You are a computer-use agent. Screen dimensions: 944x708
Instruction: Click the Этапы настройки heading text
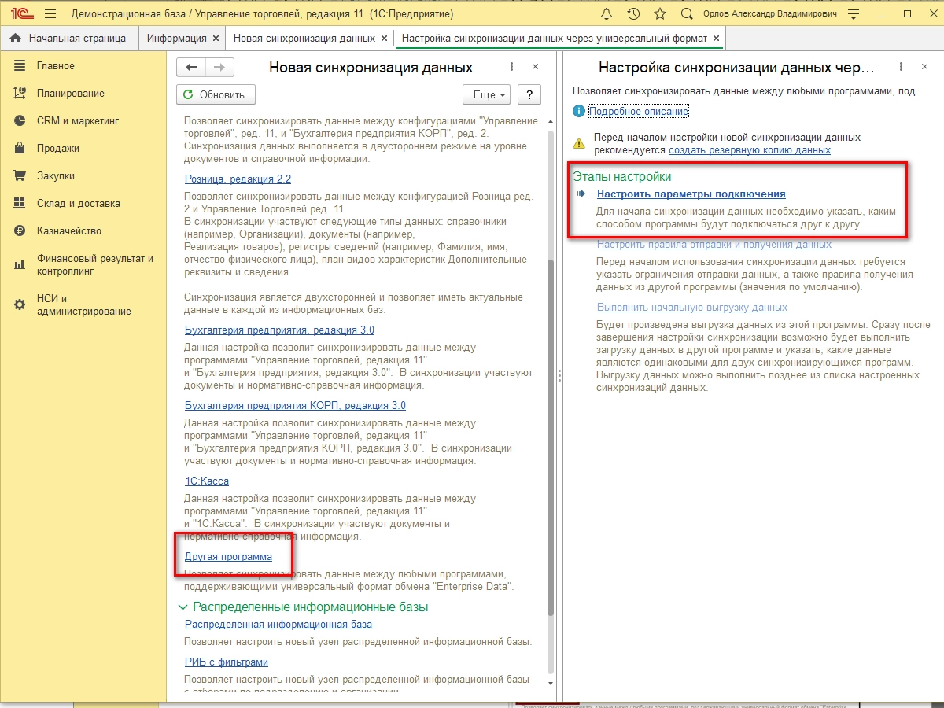[622, 177]
